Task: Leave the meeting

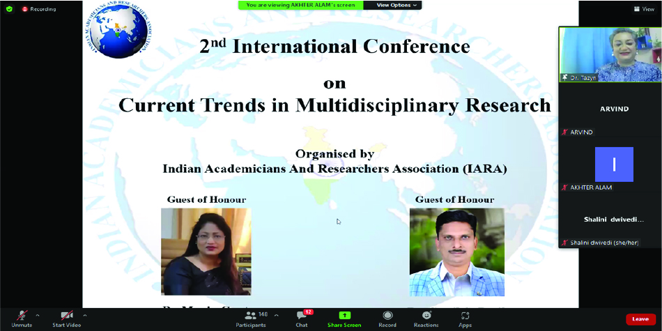Action: coord(640,319)
